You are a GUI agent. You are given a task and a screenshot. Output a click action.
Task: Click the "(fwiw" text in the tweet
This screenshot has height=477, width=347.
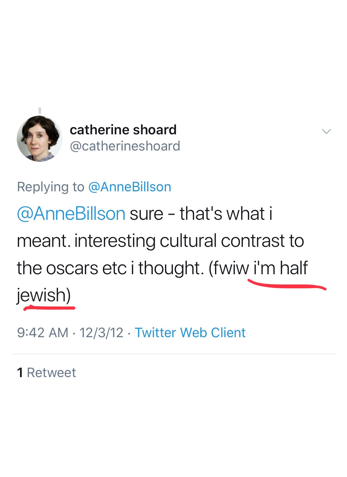tap(229, 268)
